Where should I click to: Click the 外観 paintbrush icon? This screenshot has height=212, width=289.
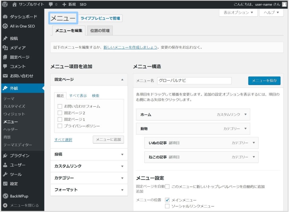(5, 88)
